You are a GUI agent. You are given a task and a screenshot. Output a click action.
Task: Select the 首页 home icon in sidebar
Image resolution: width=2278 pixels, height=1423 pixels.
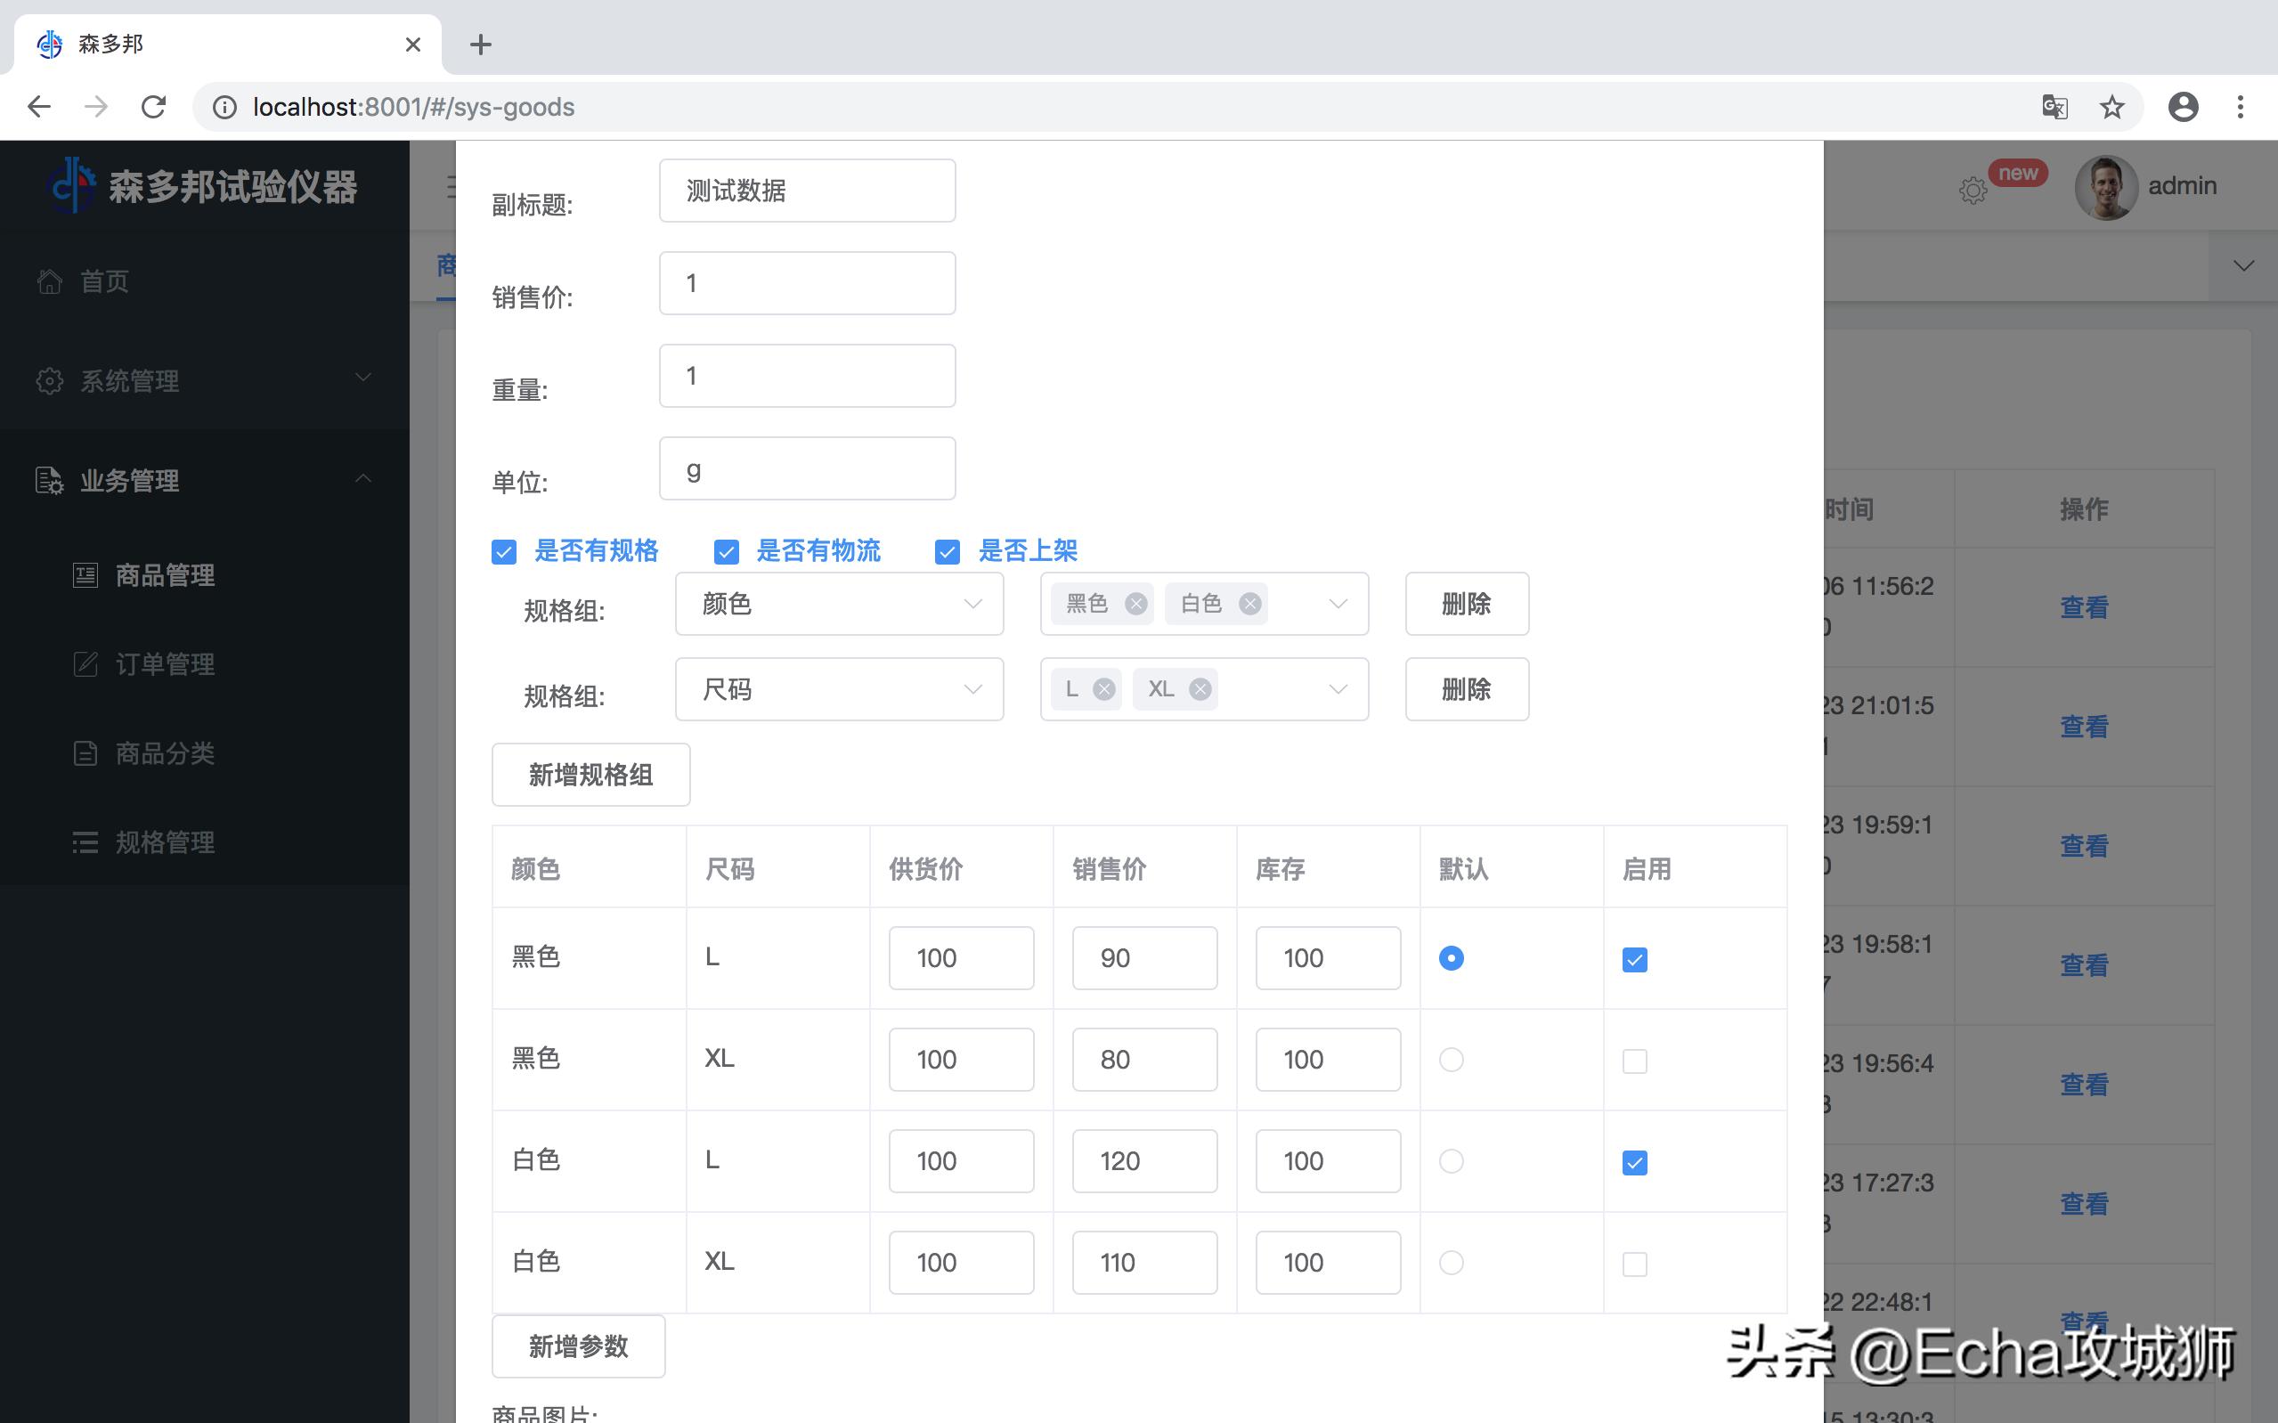49,281
